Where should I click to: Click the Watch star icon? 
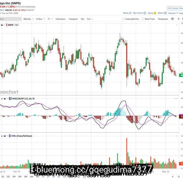pyautogui.click(x=165, y=13)
